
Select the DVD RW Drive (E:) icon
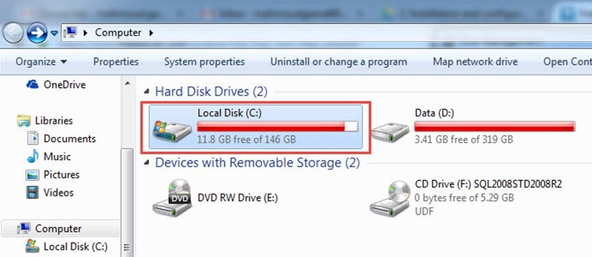[172, 197]
